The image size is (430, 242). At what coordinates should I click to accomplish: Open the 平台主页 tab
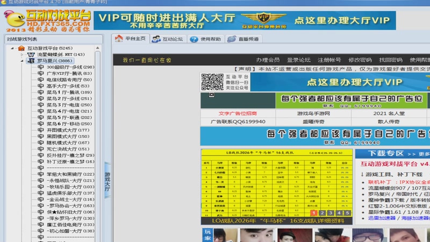[x=131, y=39]
